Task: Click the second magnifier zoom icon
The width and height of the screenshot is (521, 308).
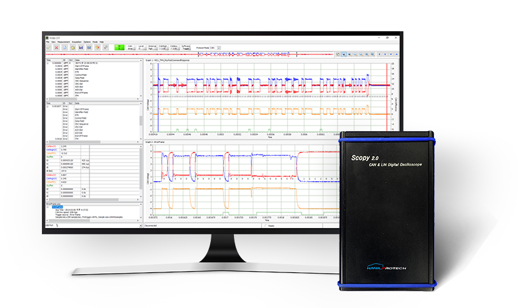Action: [361, 54]
